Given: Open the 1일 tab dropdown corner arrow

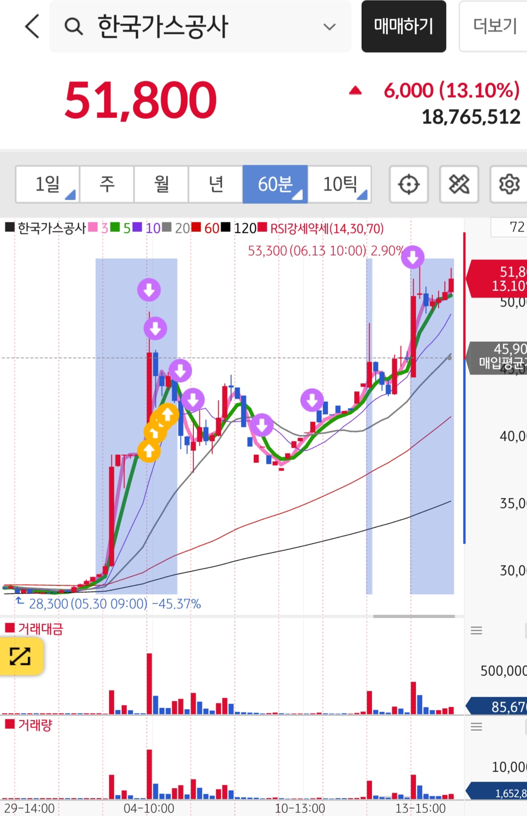Looking at the screenshot, I should 71,195.
